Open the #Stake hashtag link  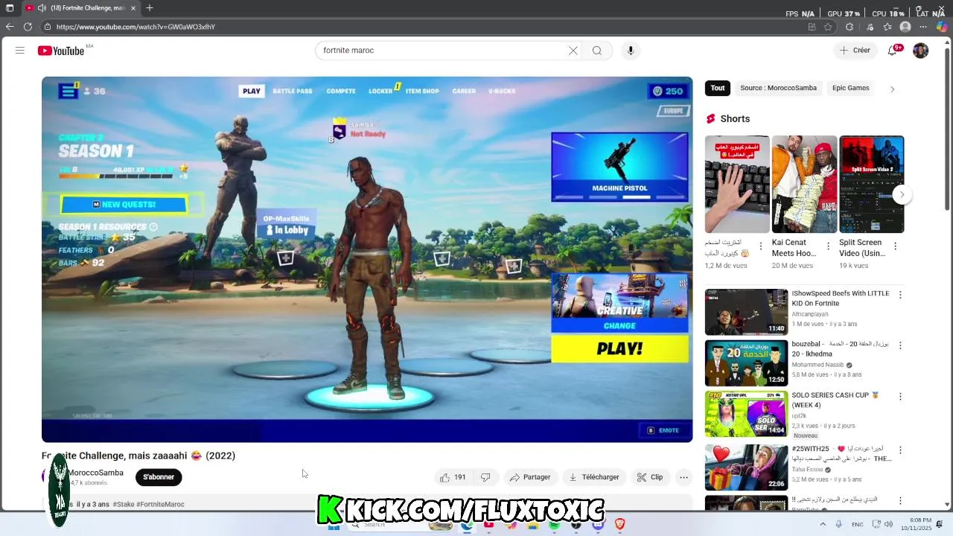(124, 504)
